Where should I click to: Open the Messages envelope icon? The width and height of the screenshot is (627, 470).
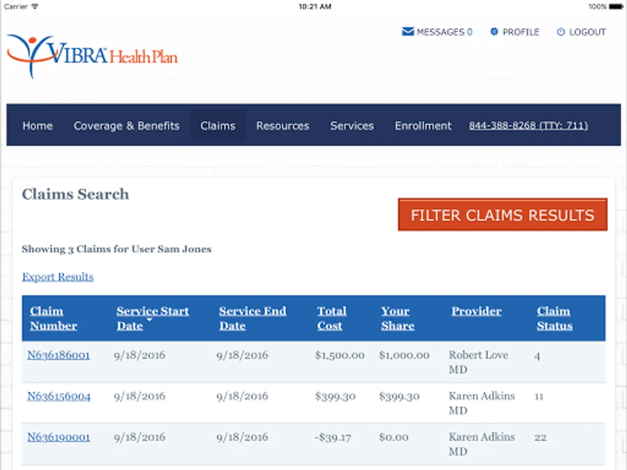coord(408,32)
